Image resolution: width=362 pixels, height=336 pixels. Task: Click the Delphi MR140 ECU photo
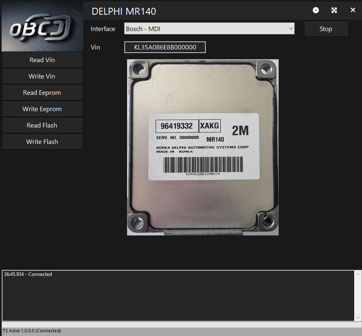click(x=203, y=147)
